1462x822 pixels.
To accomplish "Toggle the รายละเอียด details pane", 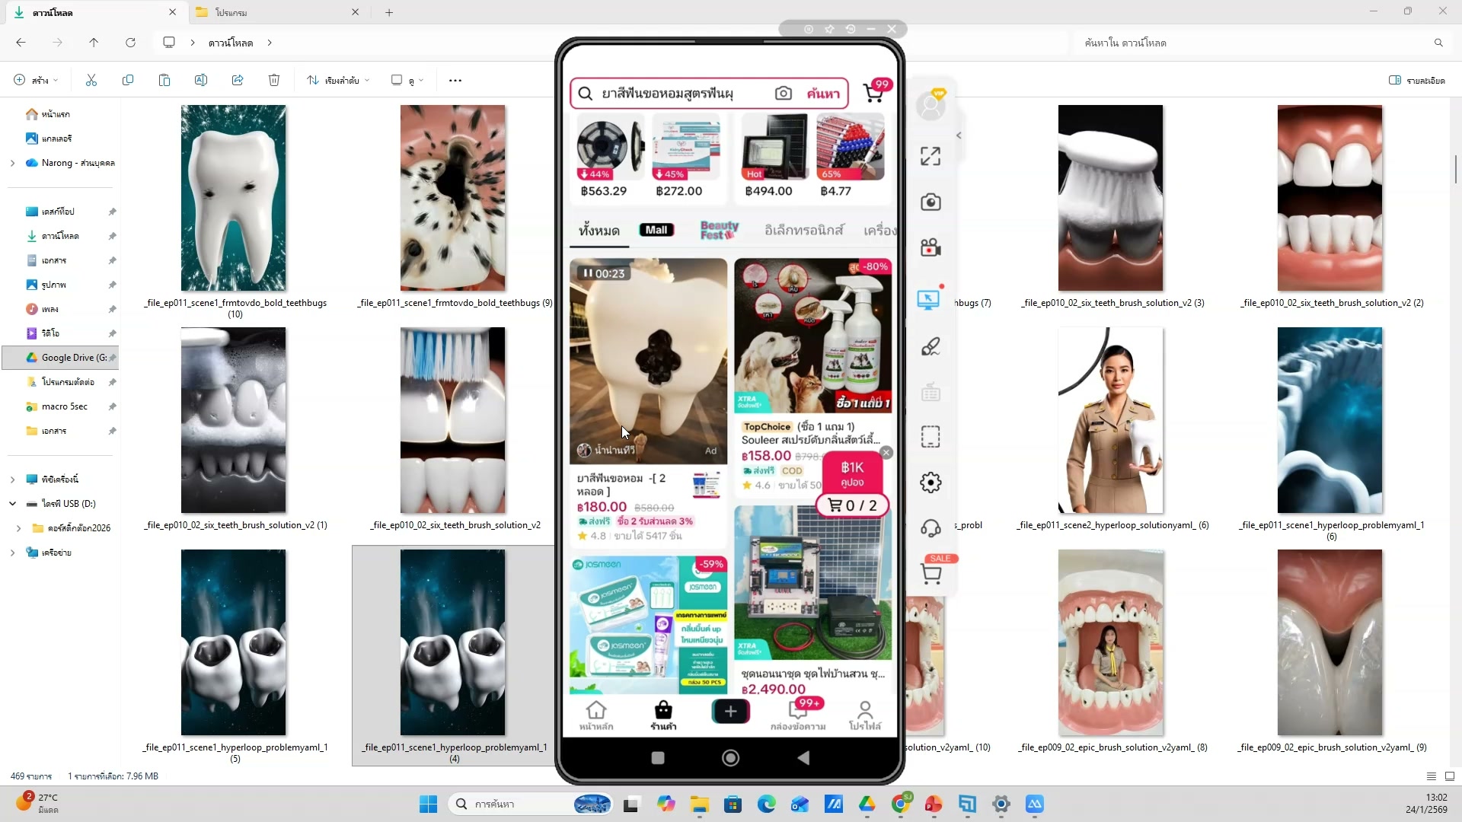I will [x=1416, y=80].
